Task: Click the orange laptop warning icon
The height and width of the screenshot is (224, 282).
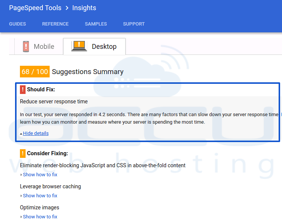Action: tap(79, 46)
